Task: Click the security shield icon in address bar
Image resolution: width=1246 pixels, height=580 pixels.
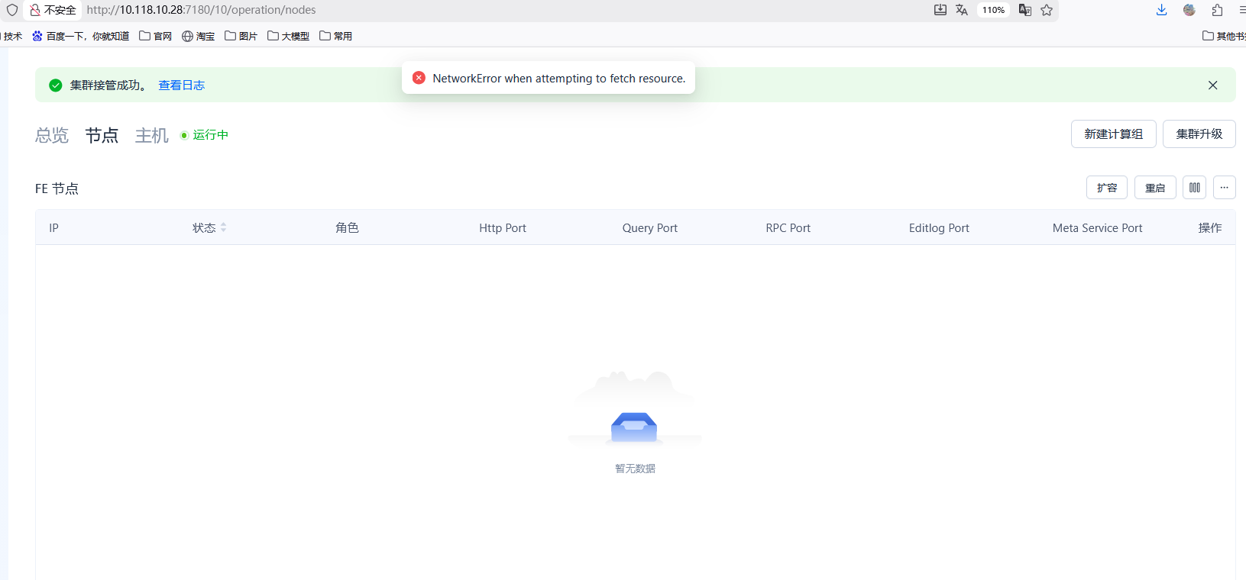Action: [x=12, y=10]
